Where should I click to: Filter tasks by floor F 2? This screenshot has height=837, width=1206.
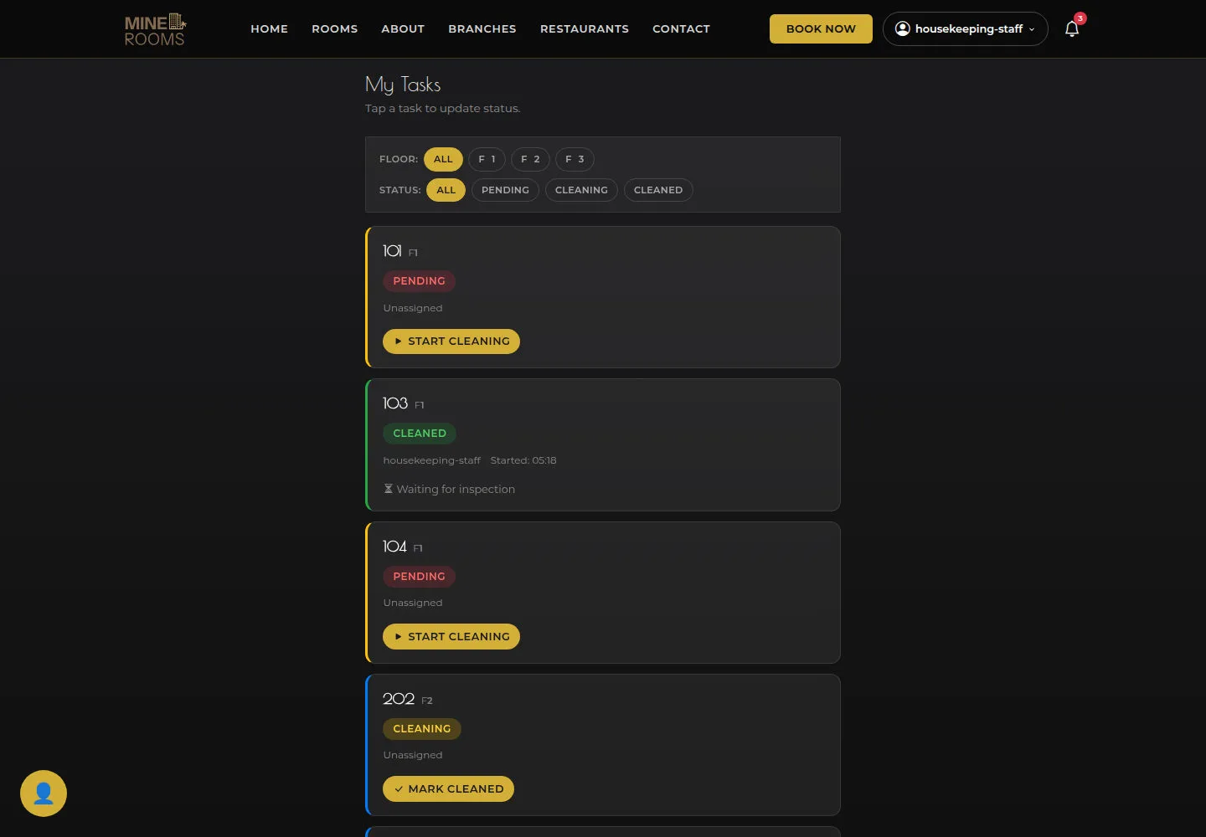(x=530, y=159)
